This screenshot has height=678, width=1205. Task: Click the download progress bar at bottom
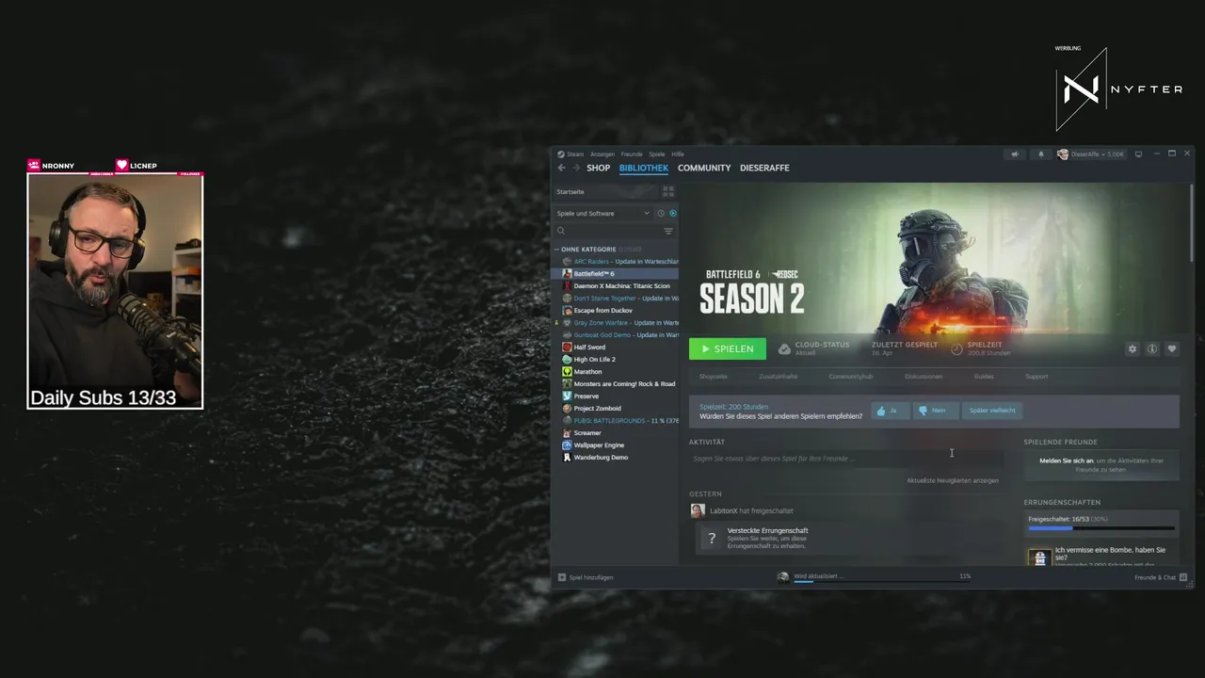coord(882,582)
